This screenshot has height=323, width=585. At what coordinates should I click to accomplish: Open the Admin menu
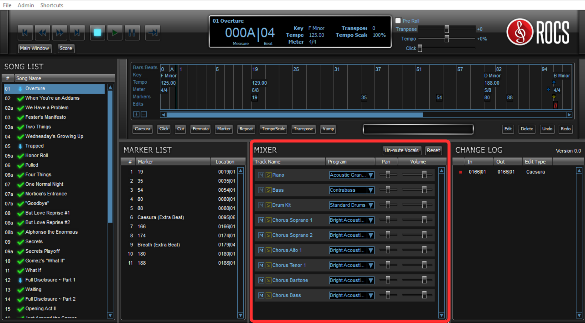(x=25, y=5)
